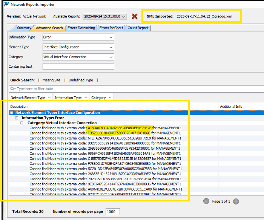Open the Category dropdown
264x220 pixels.
(x=111, y=57)
